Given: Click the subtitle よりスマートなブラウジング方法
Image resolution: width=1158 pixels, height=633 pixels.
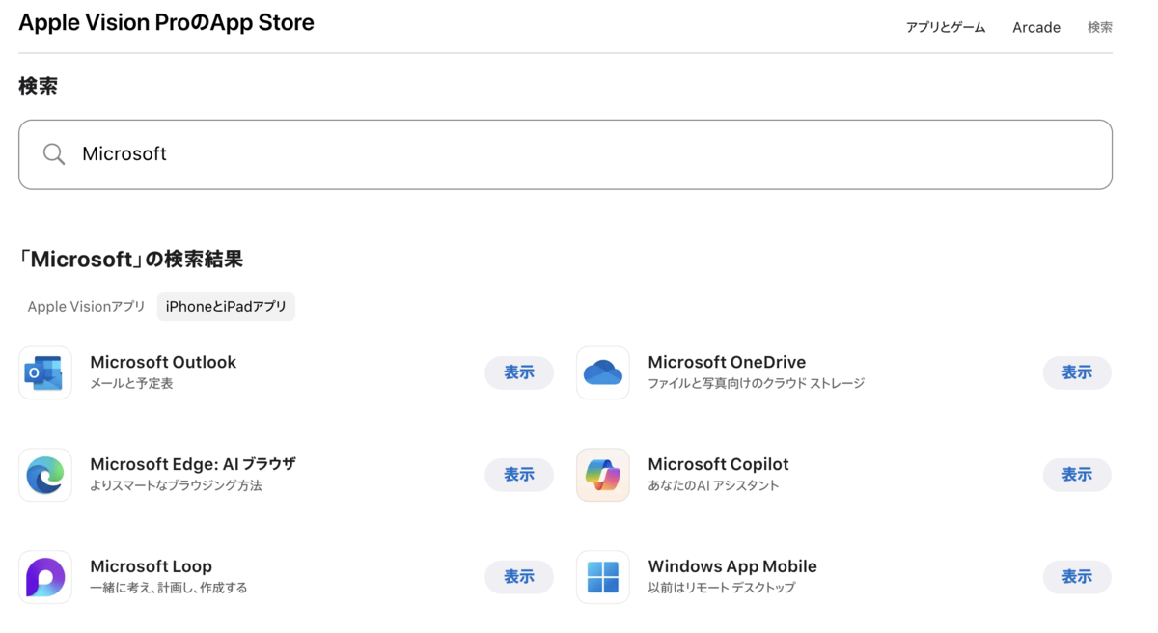Looking at the screenshot, I should tap(176, 486).
